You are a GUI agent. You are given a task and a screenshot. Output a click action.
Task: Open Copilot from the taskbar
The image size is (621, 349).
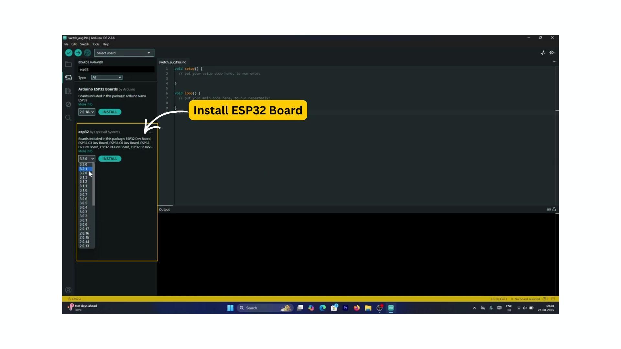click(x=311, y=308)
